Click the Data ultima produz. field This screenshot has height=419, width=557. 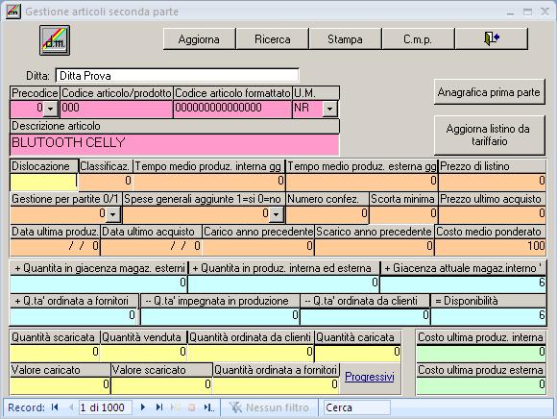pos(55,247)
